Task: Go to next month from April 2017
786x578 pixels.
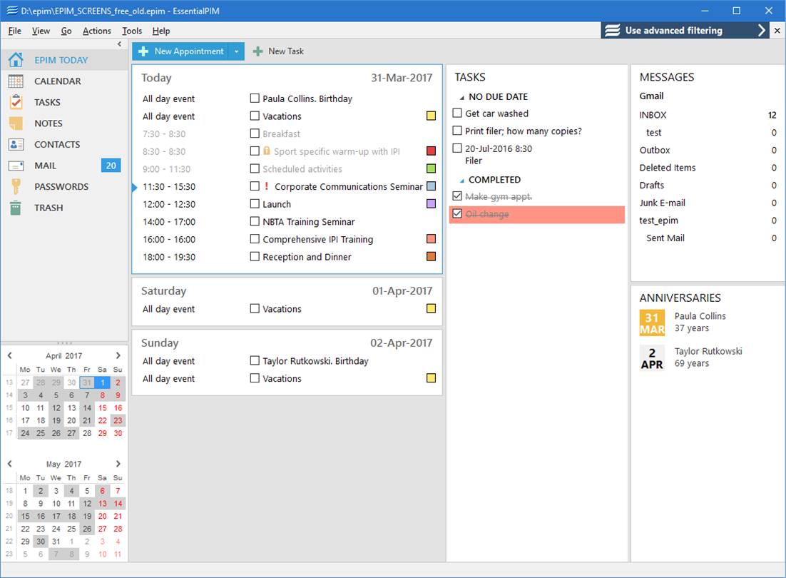Action: tap(118, 355)
